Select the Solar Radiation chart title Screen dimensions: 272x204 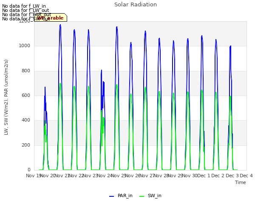(x=136, y=5)
